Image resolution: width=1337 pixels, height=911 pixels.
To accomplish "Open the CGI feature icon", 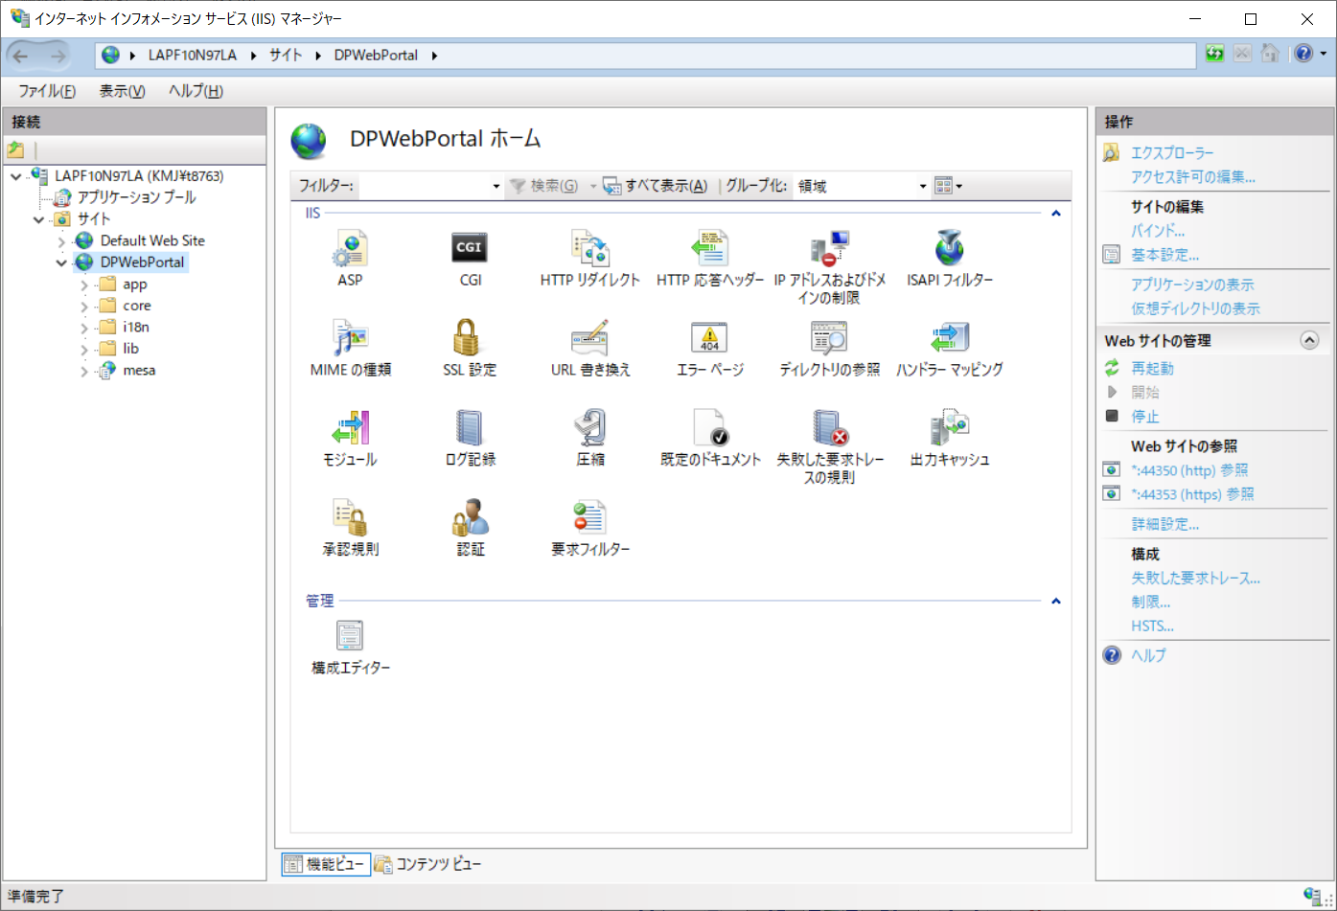I will click(470, 249).
